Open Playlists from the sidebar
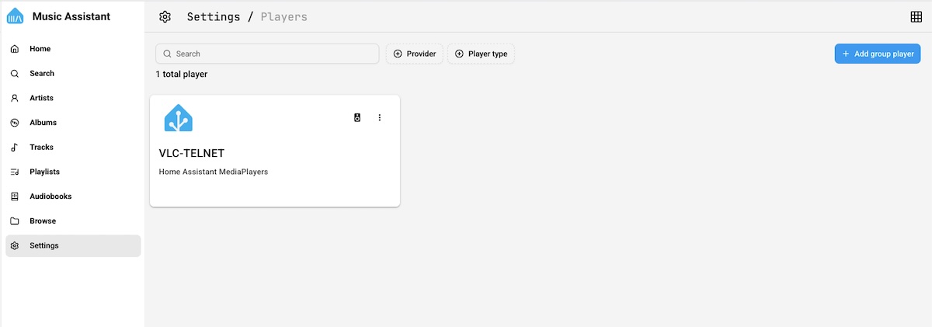The height and width of the screenshot is (327, 932). [x=44, y=172]
